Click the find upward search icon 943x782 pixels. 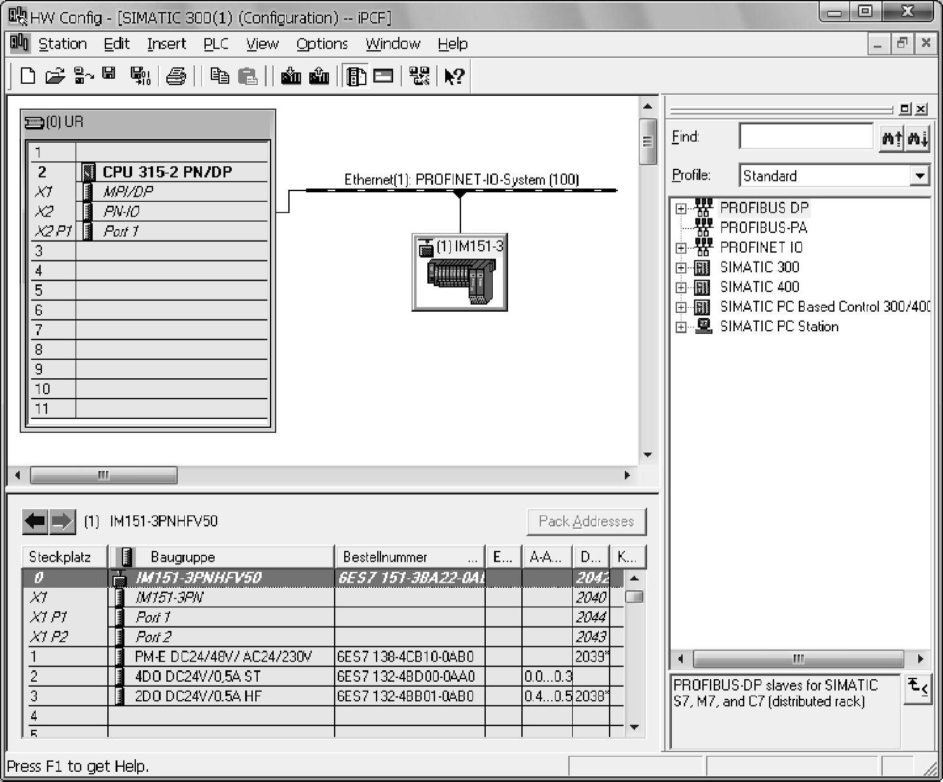(891, 137)
